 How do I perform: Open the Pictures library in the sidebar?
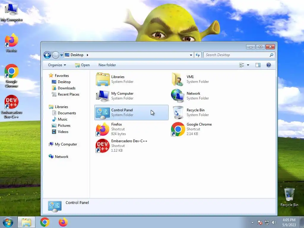61,126
